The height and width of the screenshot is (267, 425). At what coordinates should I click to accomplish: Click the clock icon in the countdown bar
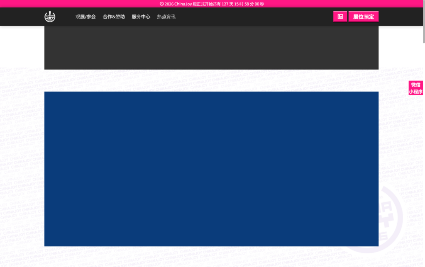tap(162, 4)
